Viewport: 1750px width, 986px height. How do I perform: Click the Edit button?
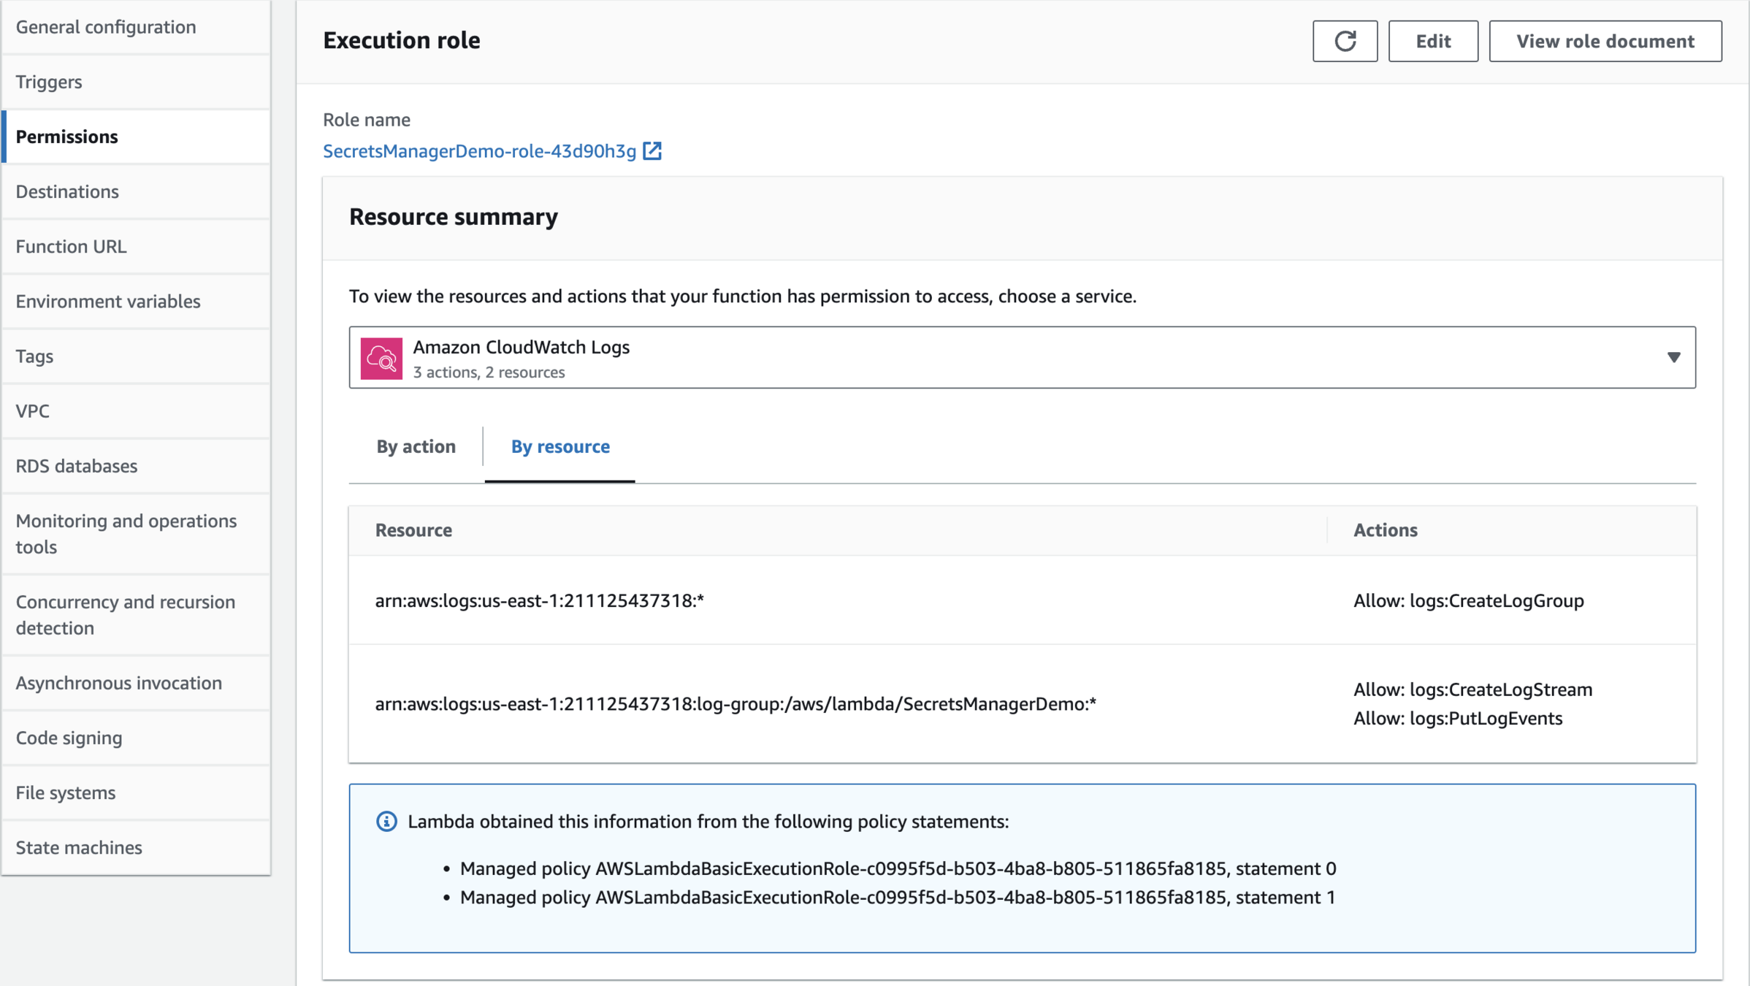pos(1432,41)
